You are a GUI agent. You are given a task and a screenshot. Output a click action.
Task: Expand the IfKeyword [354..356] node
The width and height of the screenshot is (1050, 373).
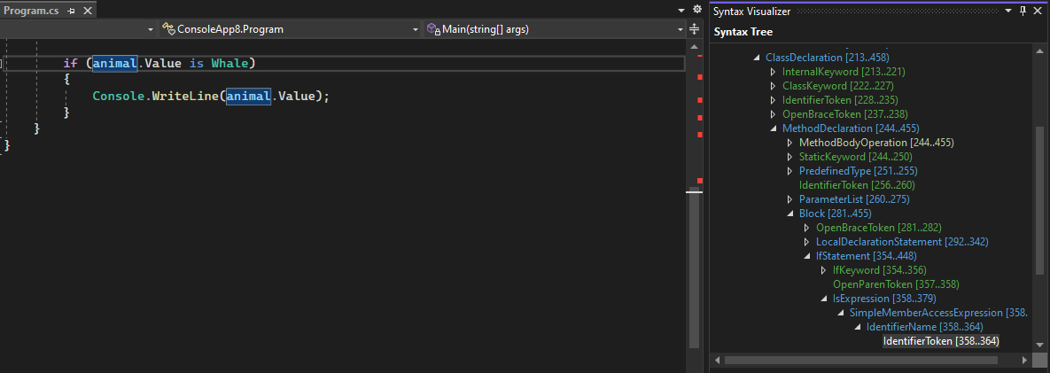coord(824,270)
